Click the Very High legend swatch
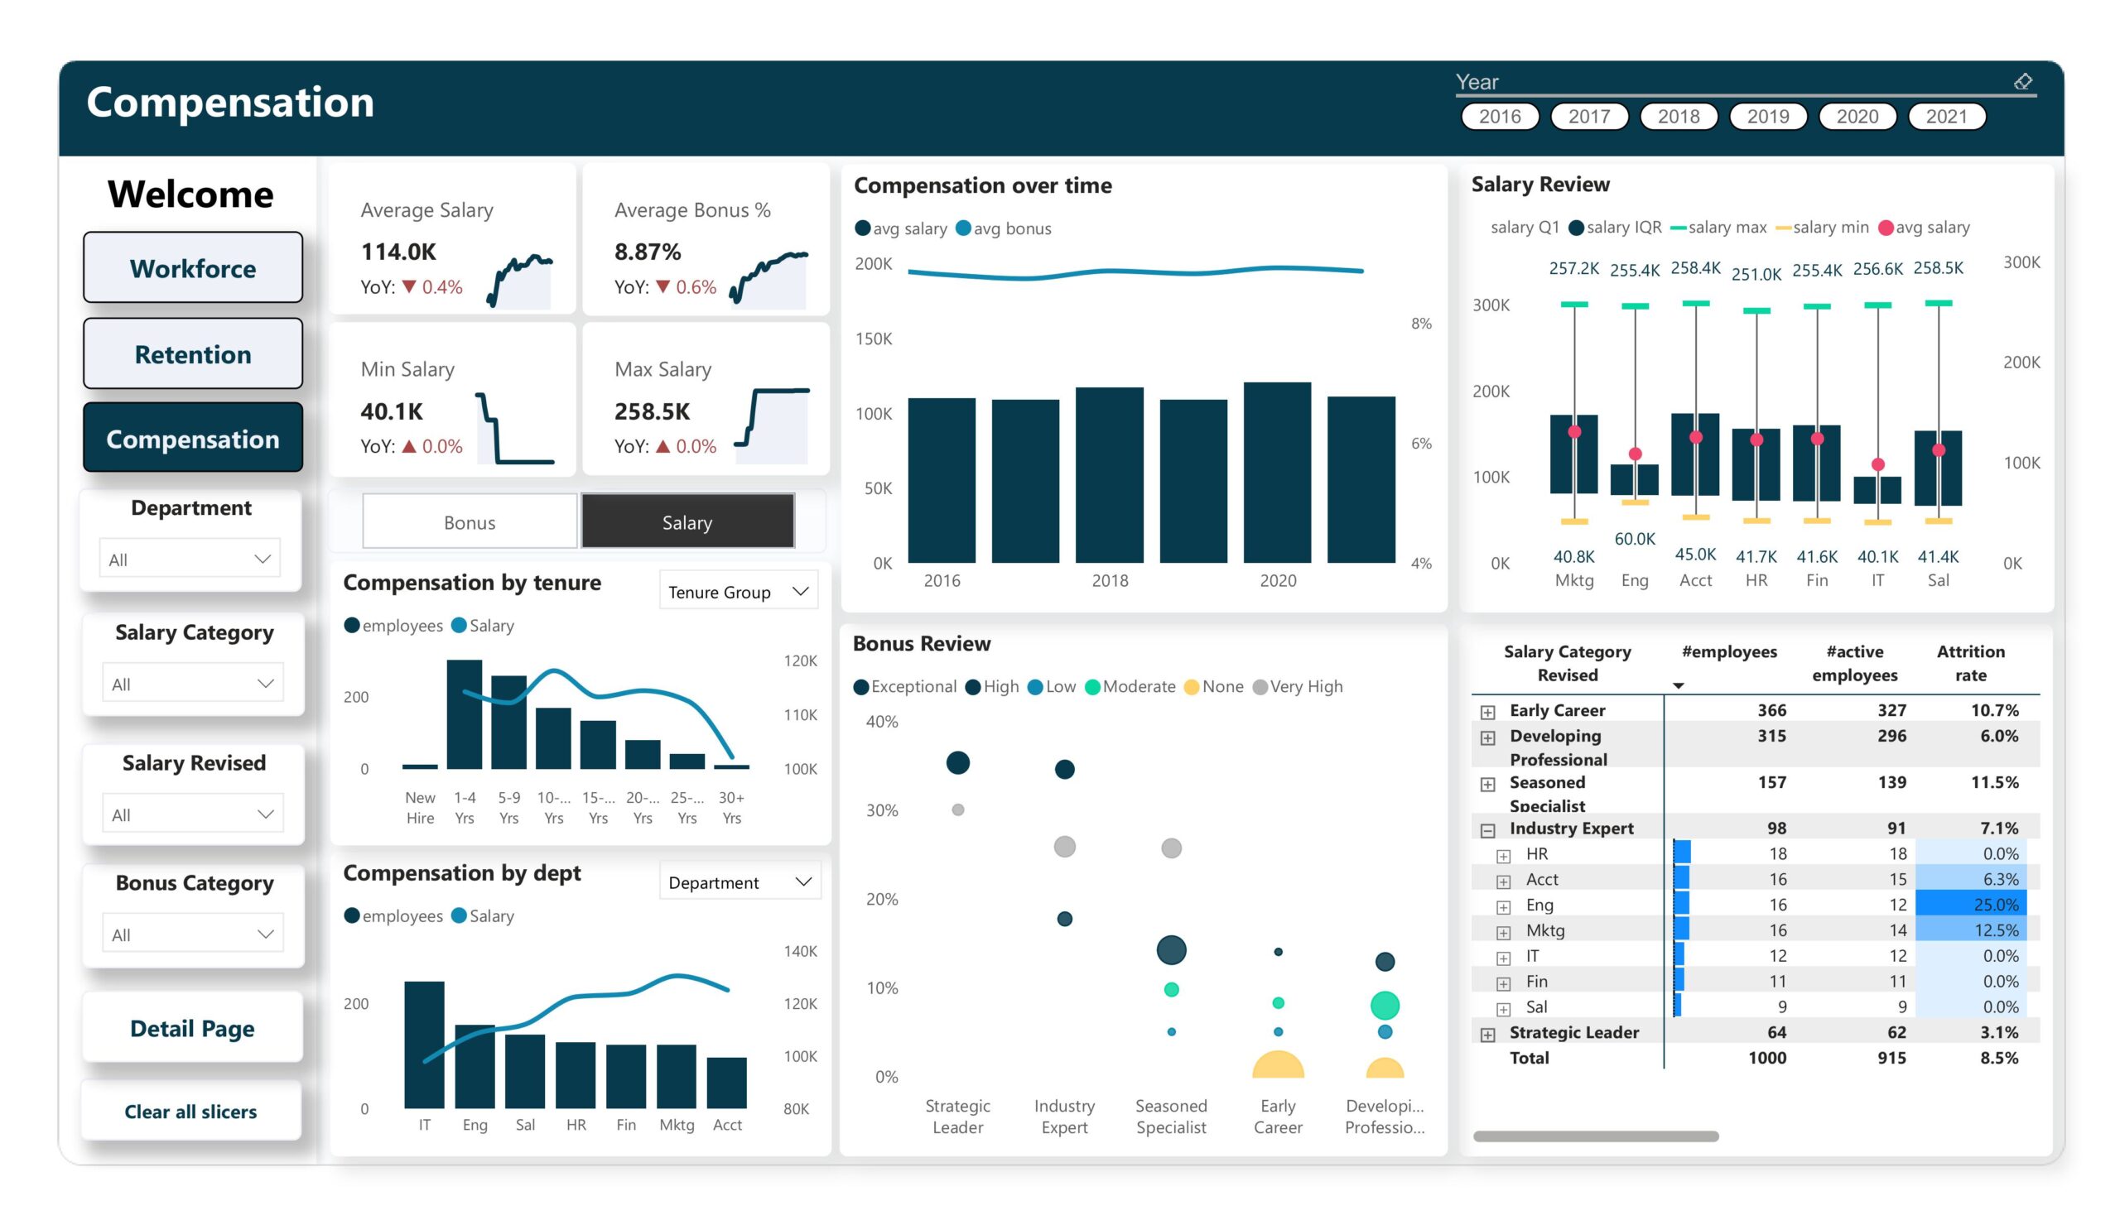Screen dimensions: 2120x1225 [1260, 687]
